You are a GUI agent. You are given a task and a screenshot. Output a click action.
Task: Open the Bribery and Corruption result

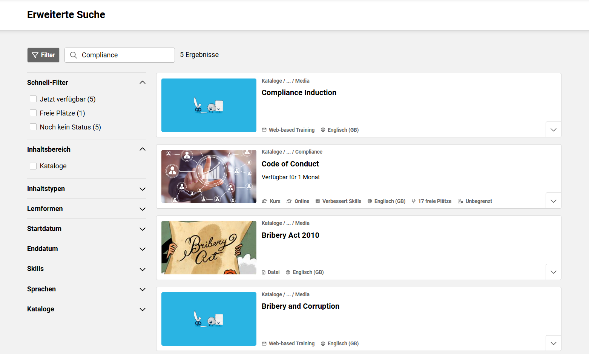[300, 306]
